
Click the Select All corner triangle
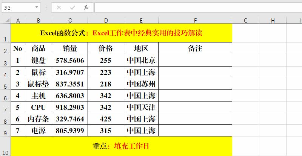pos(7,20)
